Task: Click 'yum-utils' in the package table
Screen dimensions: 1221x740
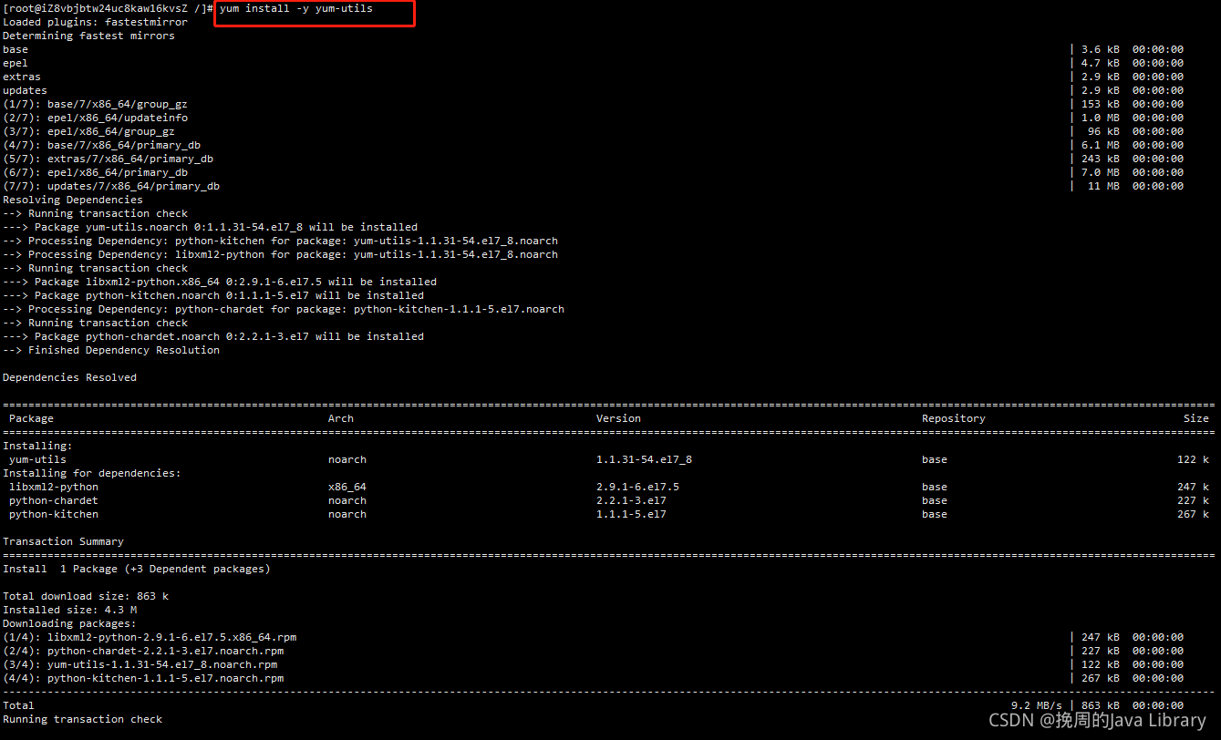Action: coord(37,459)
